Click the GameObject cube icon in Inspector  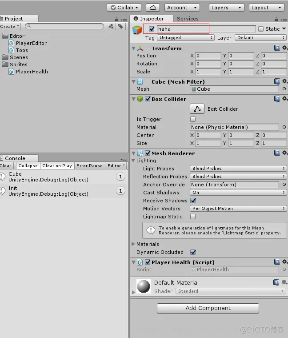coord(137,30)
